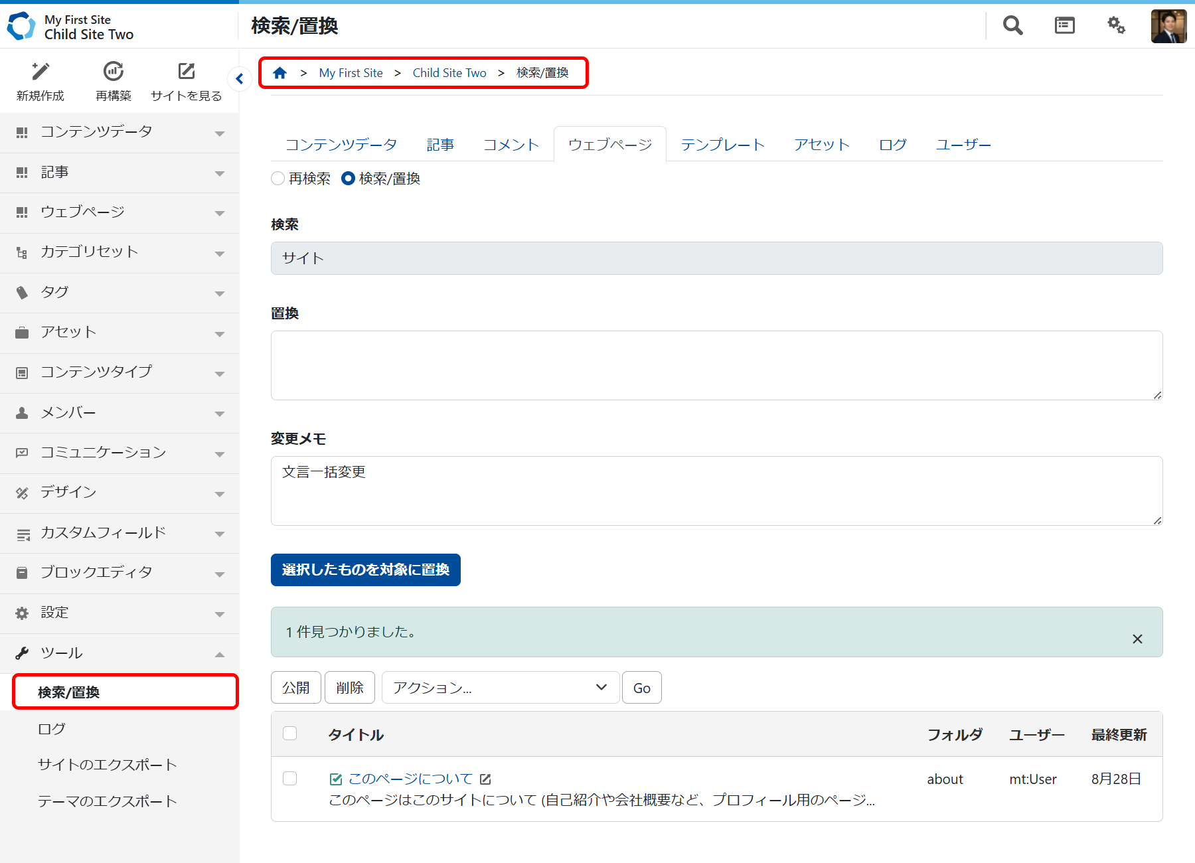The height and width of the screenshot is (863, 1195).
Task: Open サイトを見る view site icon
Action: (x=187, y=71)
